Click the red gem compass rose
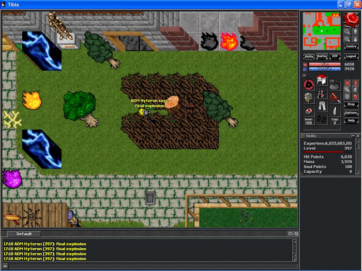This screenshot has width=362, height=271. click(351, 20)
